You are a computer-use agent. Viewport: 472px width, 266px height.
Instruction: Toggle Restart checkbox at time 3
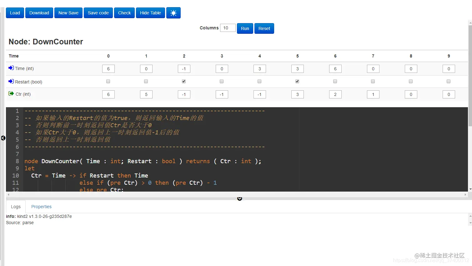(222, 81)
